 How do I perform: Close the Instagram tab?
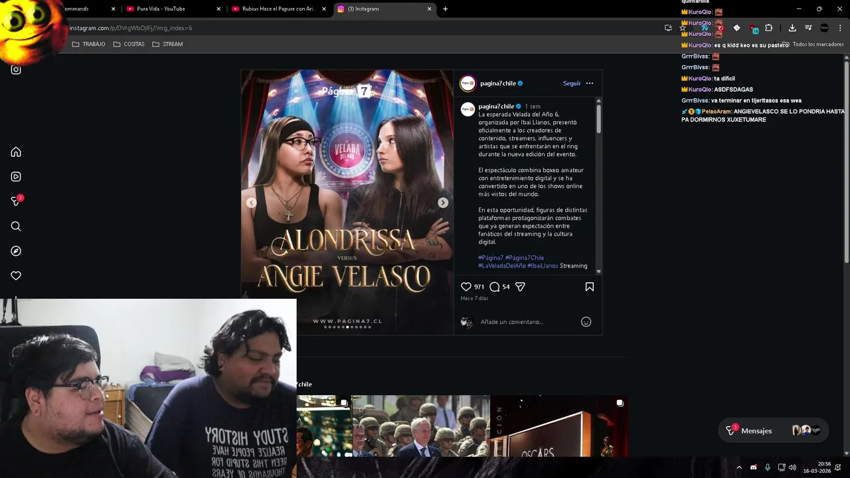click(x=429, y=9)
